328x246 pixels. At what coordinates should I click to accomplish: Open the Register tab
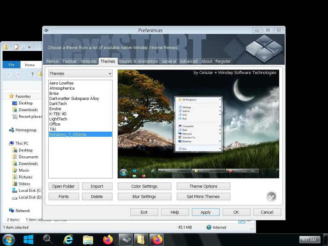pos(223,61)
